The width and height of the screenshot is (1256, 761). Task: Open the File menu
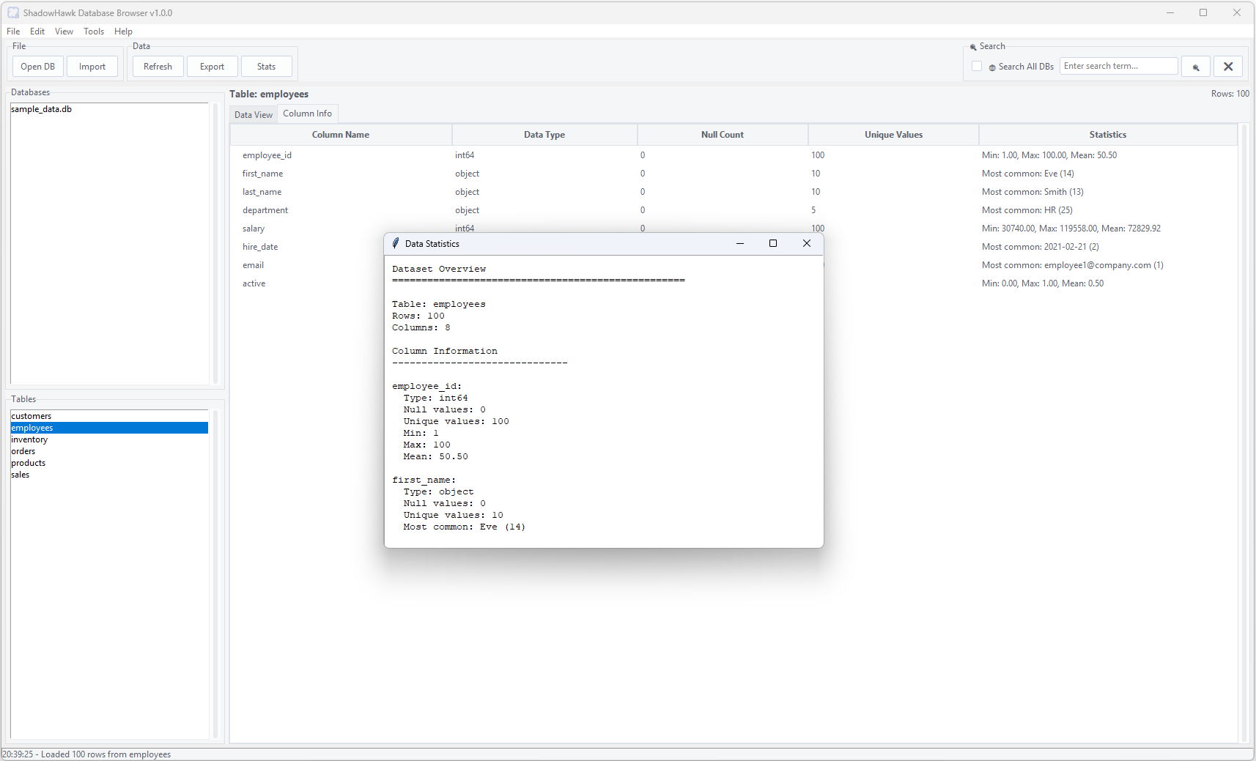click(x=13, y=31)
